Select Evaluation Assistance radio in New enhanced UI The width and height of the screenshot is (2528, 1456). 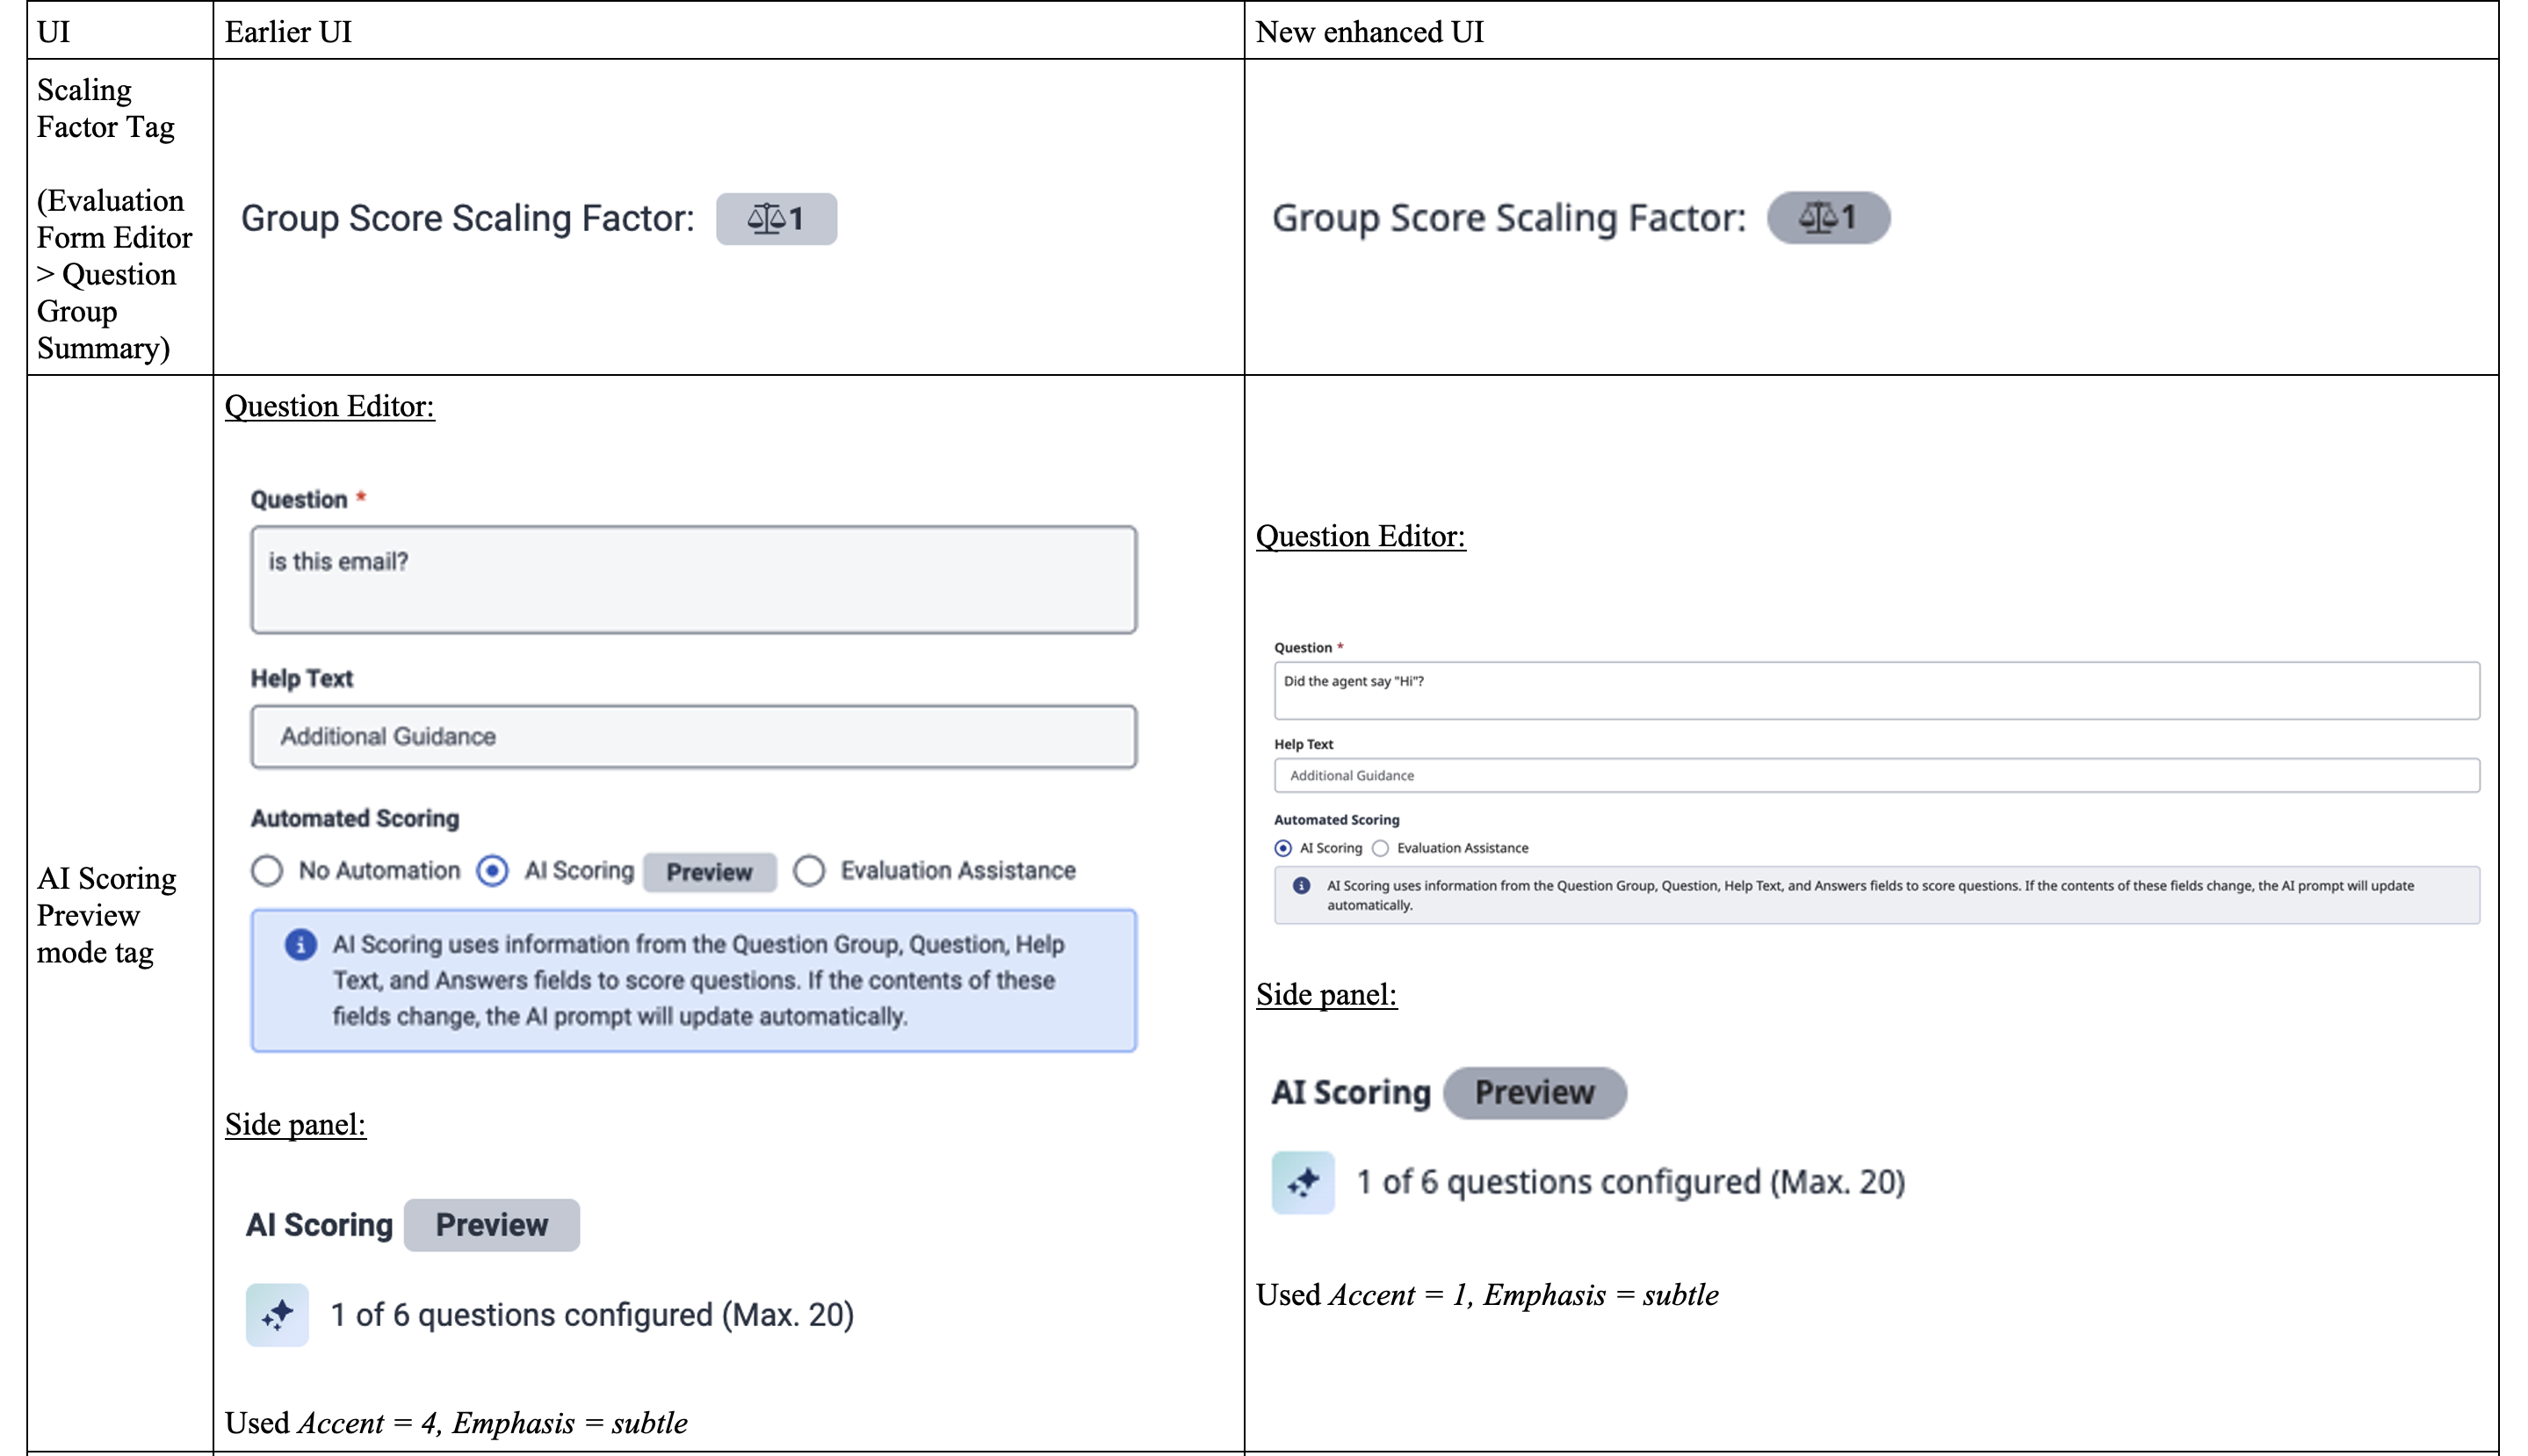(x=1380, y=848)
